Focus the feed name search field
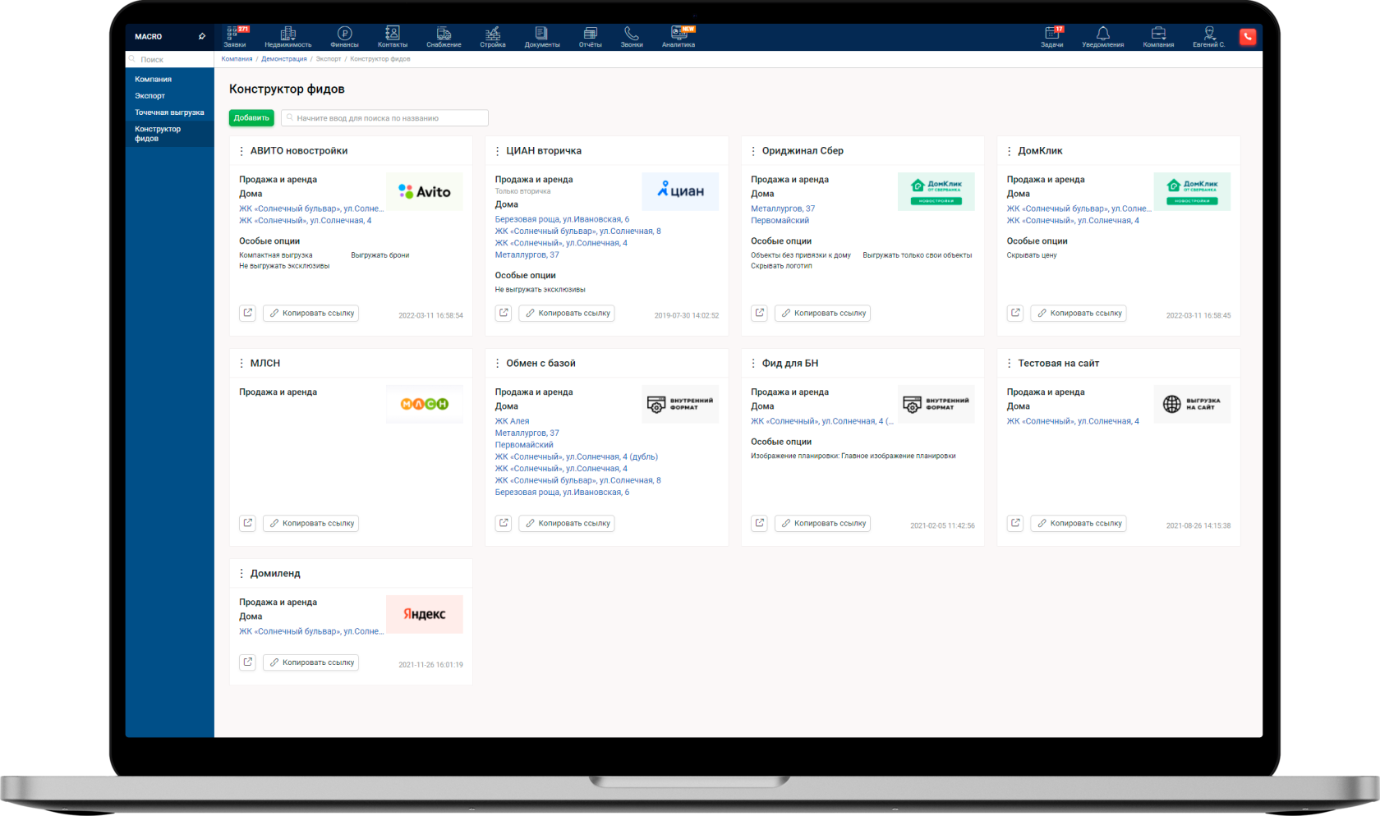 [x=384, y=118]
